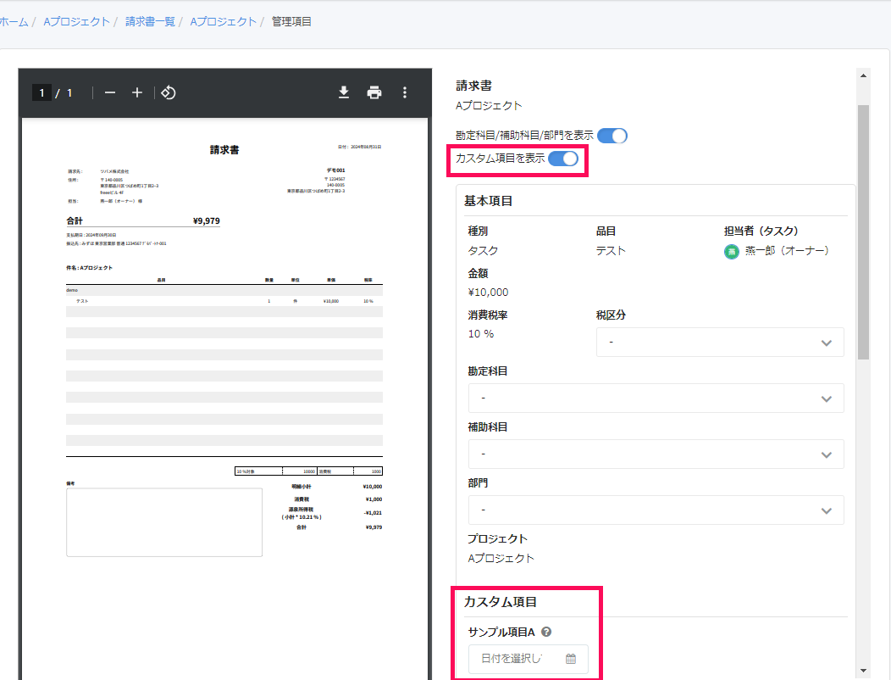Click help icon next to サンプル項目A
Screen dimensions: 891x680
(546, 632)
